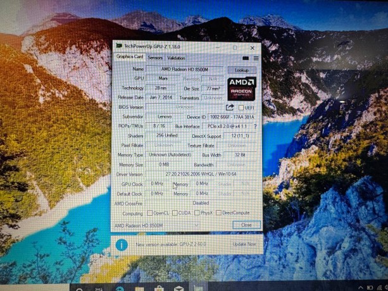The image size is (388, 291).
Task: Take a GPU-Z screenshot with the camera icon
Action: [x=246, y=58]
